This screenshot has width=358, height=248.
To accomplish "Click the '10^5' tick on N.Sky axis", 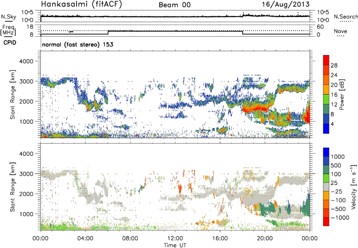I will tap(28, 13).
